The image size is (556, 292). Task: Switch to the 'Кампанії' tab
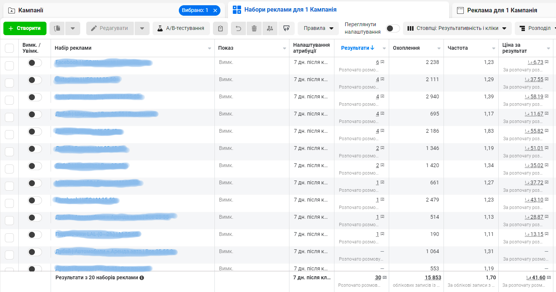pyautogui.click(x=31, y=10)
